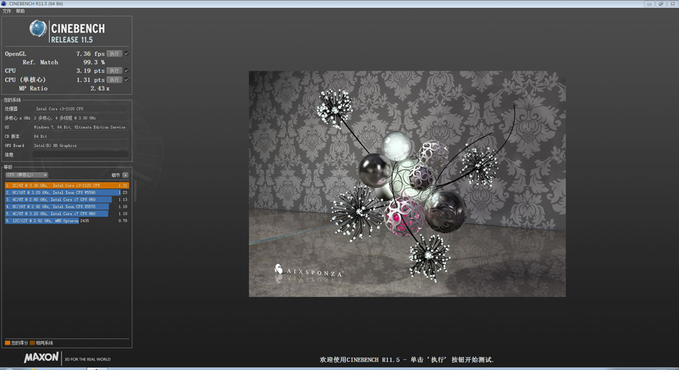
Task: Run the OpenGL test with 执行
Action: pos(114,53)
